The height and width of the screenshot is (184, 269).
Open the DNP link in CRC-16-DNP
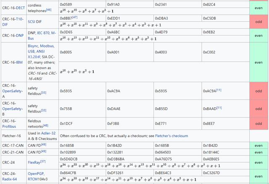(x=20, y=36)
